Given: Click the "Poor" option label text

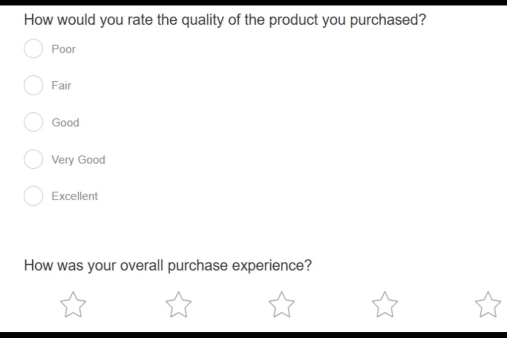Looking at the screenshot, I should [63, 49].
